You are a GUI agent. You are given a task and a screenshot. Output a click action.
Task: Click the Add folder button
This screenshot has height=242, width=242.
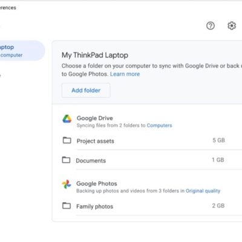pyautogui.click(x=86, y=90)
